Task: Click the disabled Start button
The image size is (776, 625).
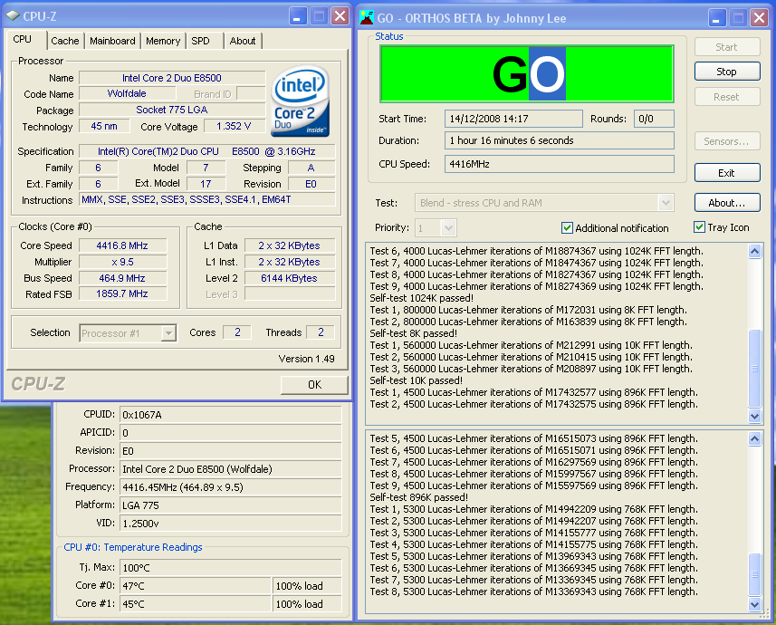Action: point(727,47)
